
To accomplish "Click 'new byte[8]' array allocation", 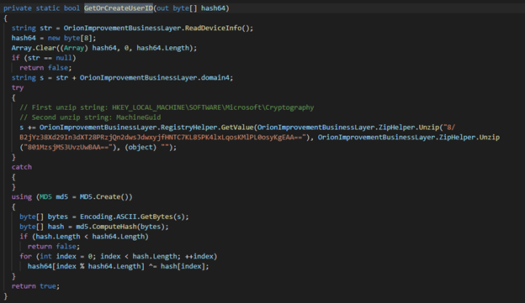I will coord(72,38).
